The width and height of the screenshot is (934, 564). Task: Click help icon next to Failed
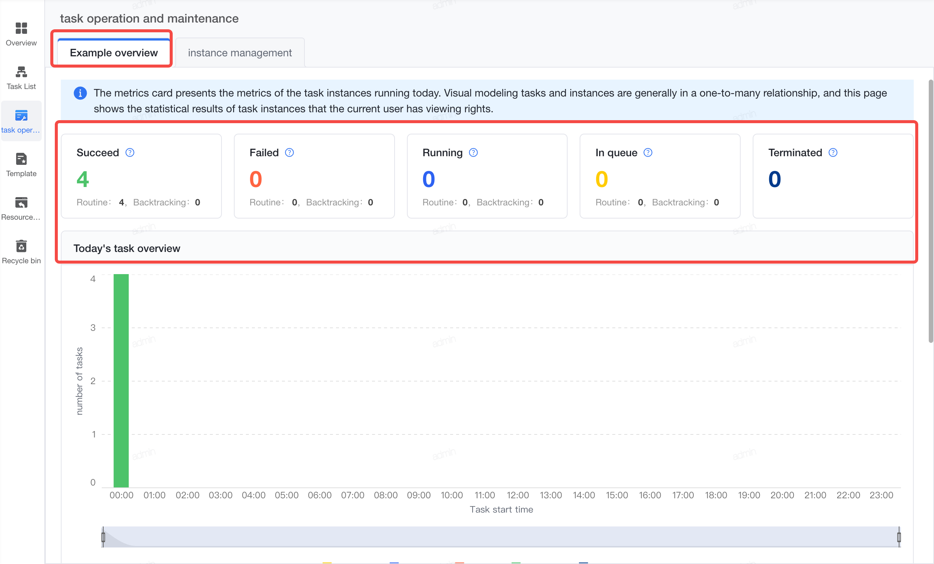coord(289,152)
